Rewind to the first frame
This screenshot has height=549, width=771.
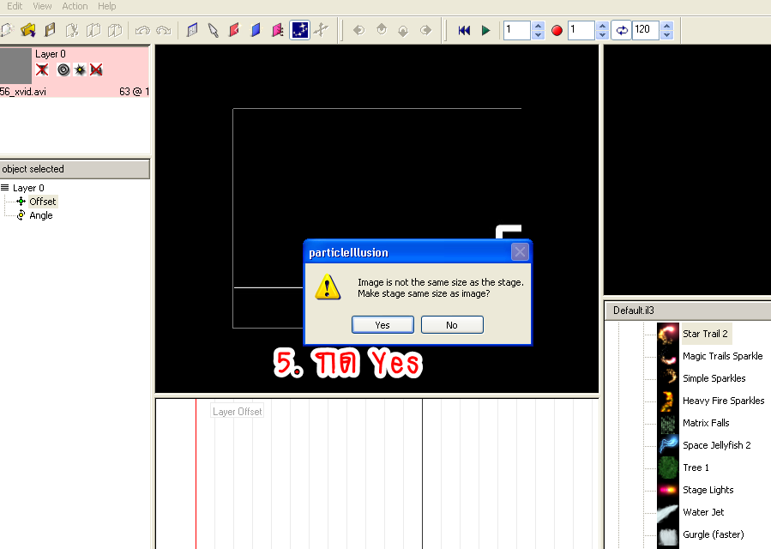[x=464, y=31]
